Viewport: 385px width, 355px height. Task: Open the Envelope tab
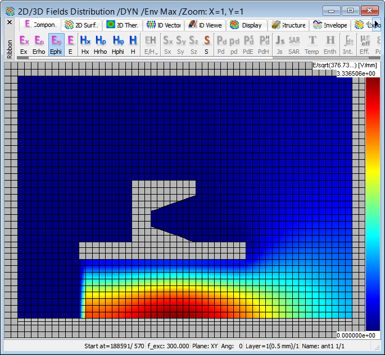pos(330,25)
